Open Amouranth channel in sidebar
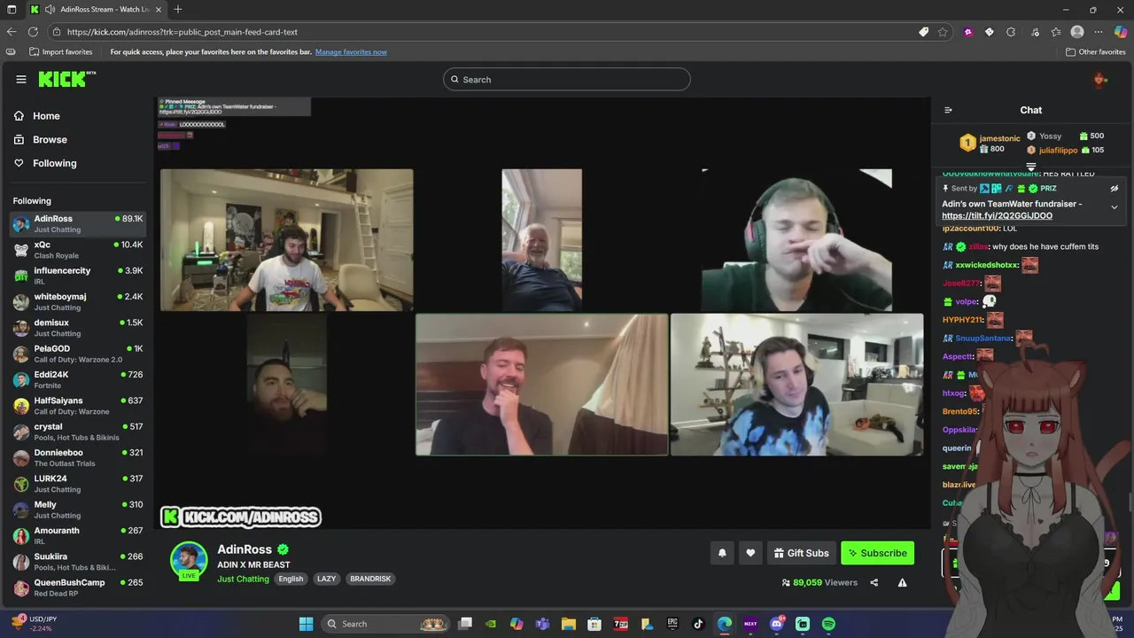 click(77, 535)
